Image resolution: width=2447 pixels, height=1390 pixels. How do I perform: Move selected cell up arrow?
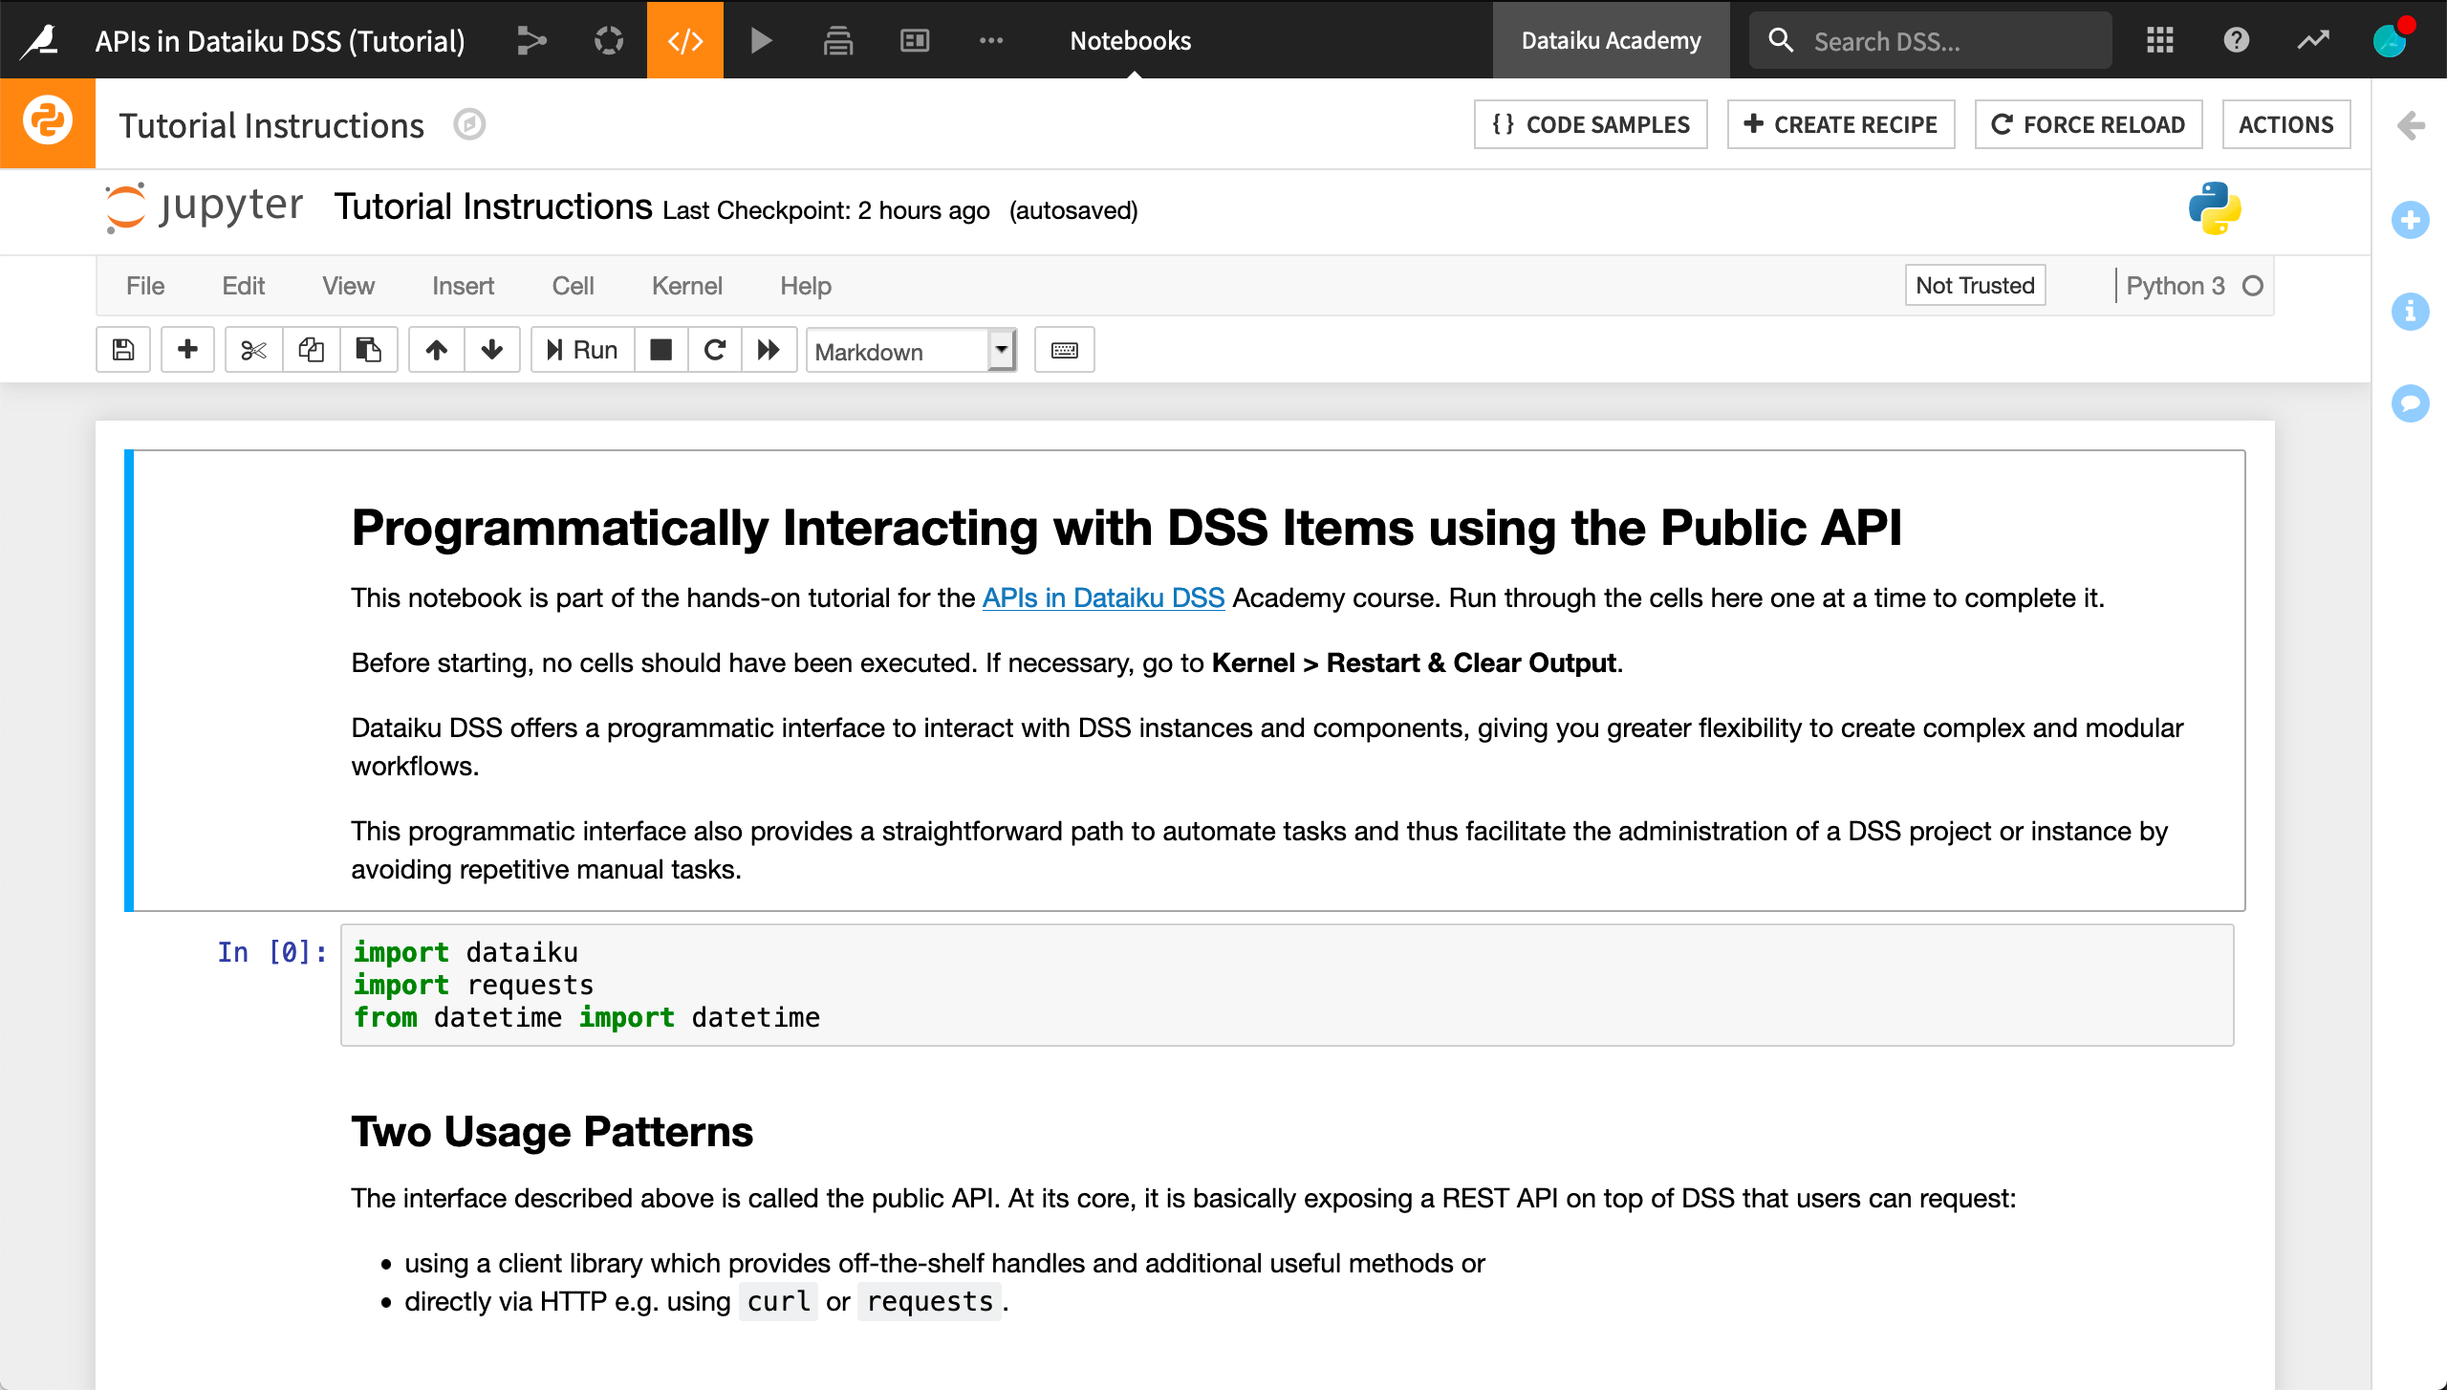[x=437, y=350]
